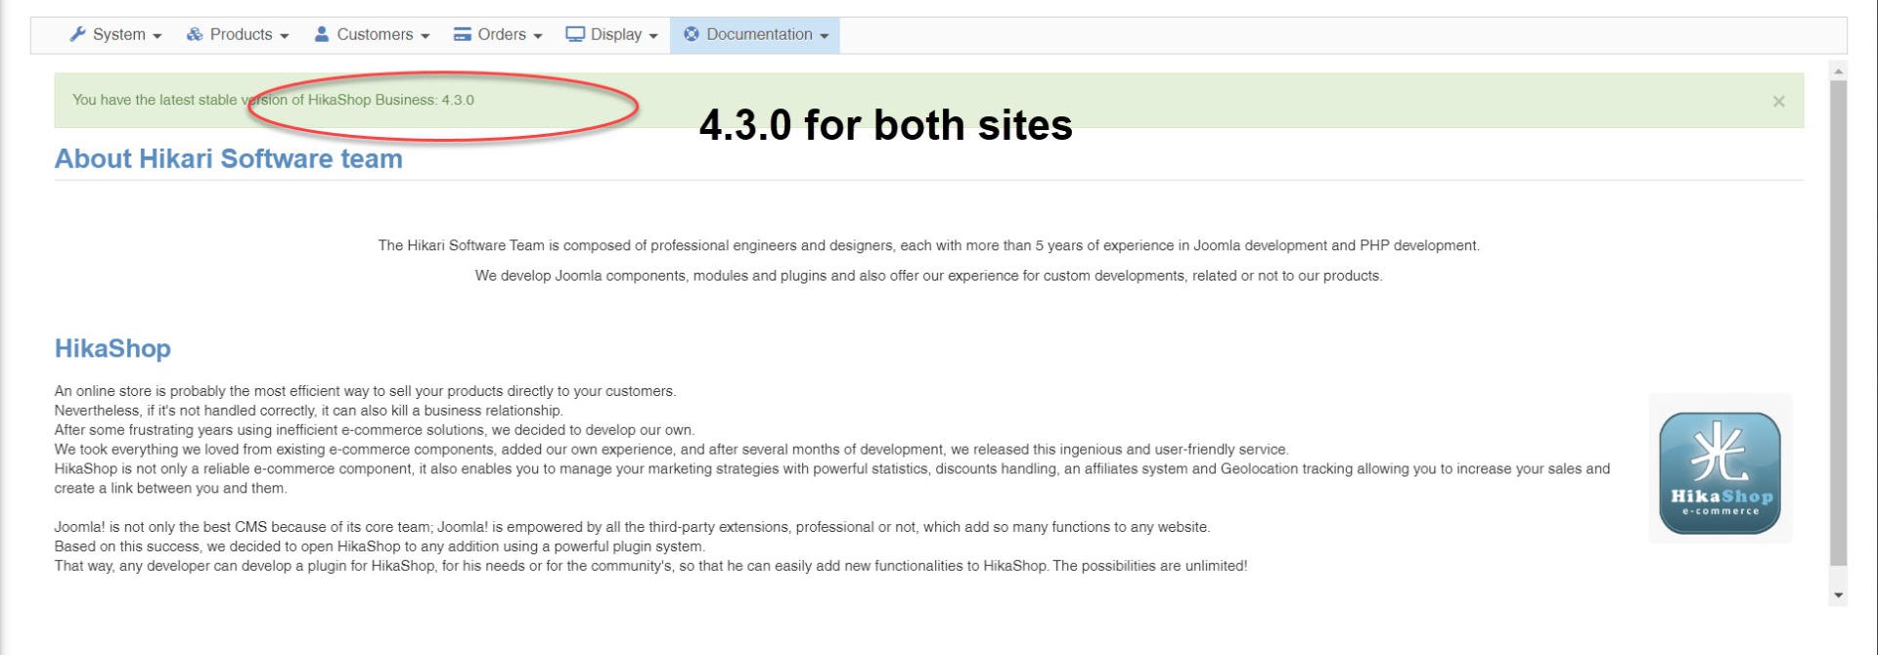Expand the Orders dropdown caret
Viewport: 1878px width, 655px height.
coord(538,36)
